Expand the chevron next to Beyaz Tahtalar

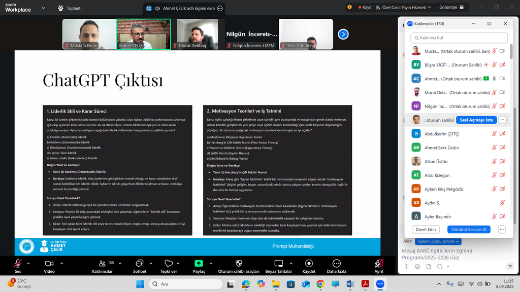[291, 264]
